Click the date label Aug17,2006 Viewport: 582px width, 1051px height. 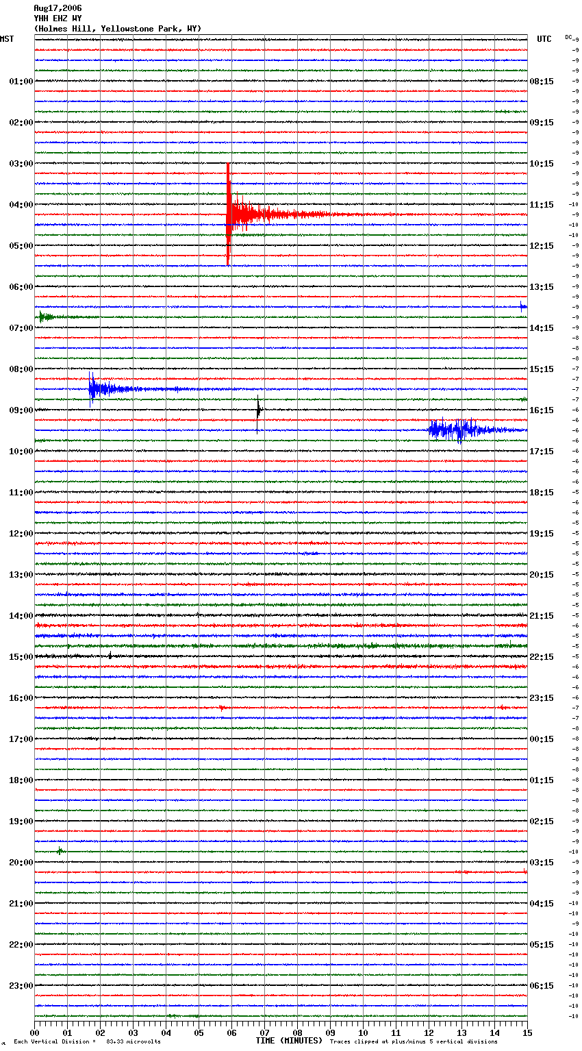58,8
